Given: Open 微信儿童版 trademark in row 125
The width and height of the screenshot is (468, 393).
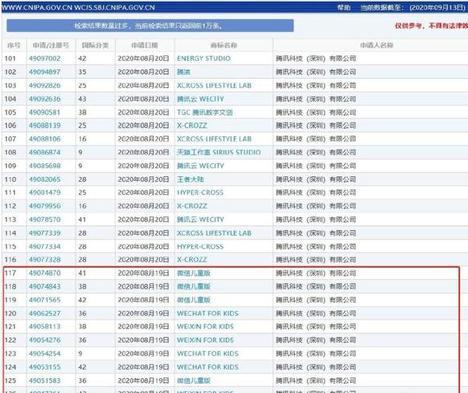Looking at the screenshot, I should [x=193, y=381].
